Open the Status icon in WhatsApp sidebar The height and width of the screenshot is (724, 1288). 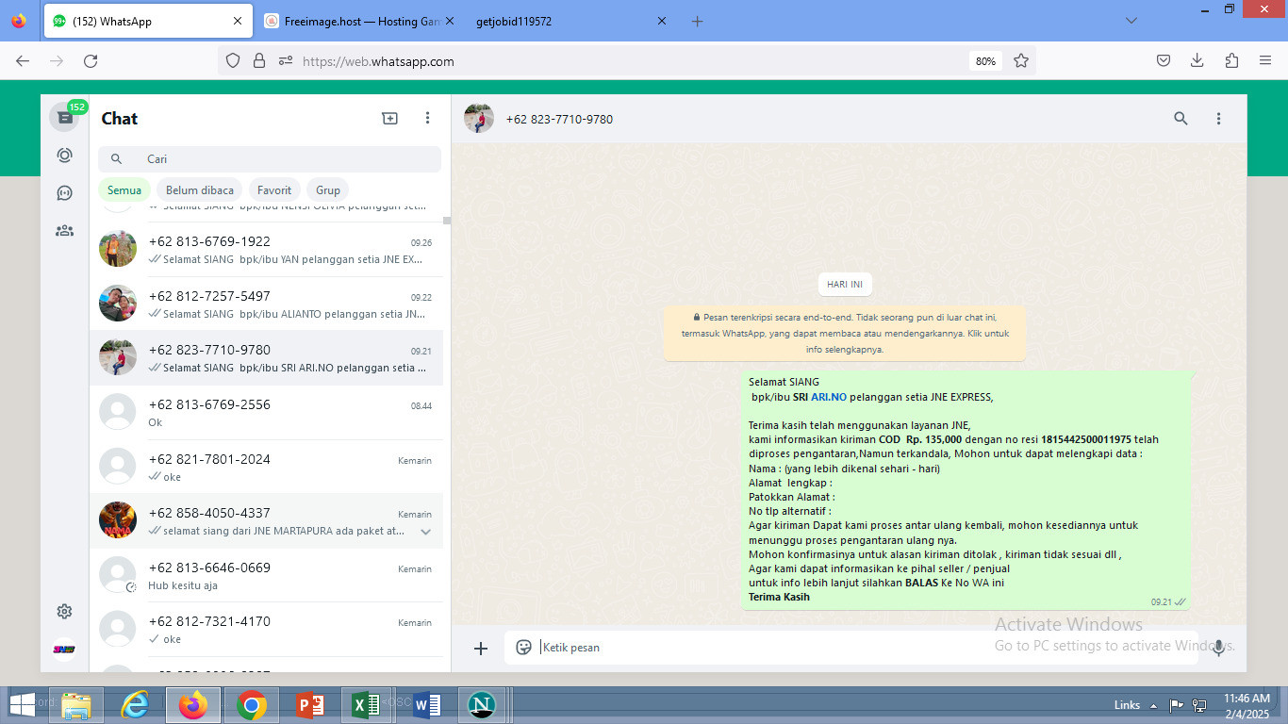tap(64, 156)
